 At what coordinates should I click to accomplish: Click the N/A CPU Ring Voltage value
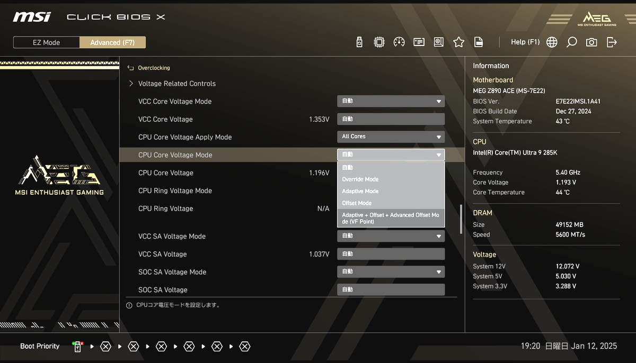[323, 209]
